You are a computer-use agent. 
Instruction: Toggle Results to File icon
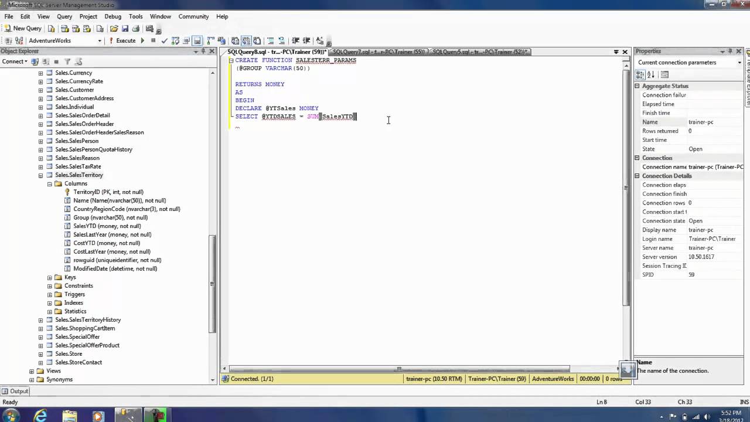pos(257,40)
